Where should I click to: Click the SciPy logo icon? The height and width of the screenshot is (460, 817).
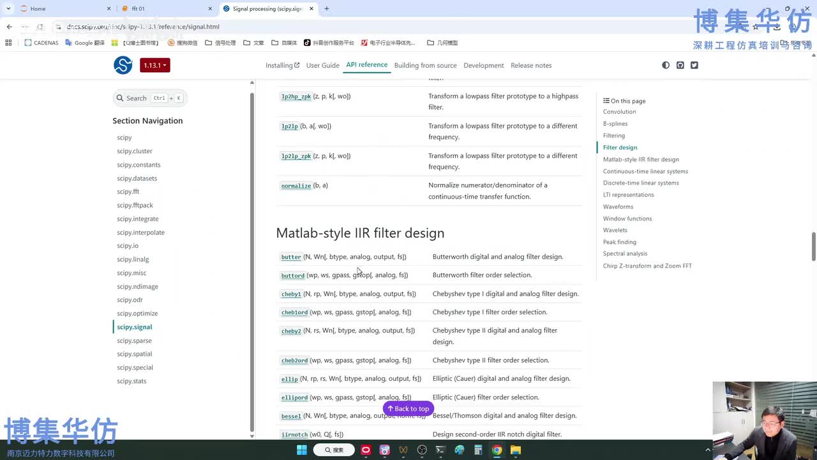123,65
